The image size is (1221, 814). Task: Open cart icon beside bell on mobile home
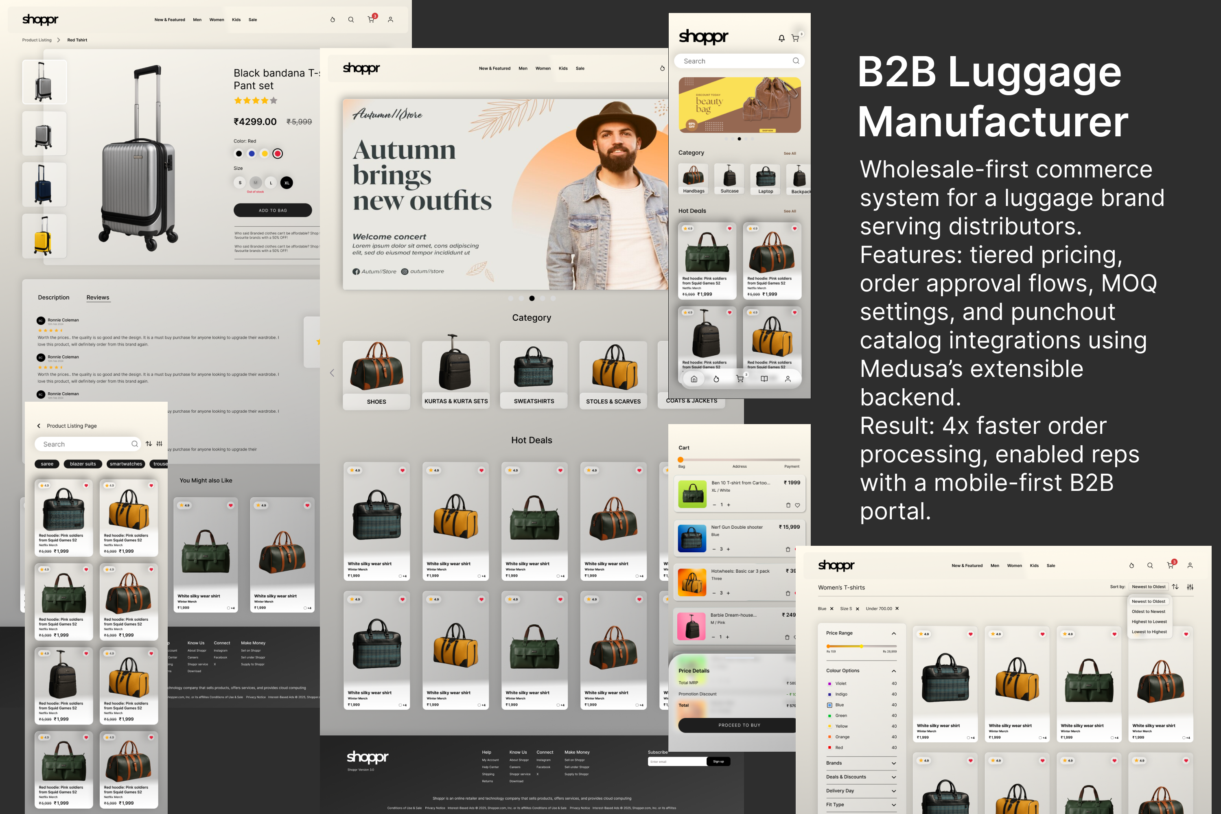pos(795,38)
